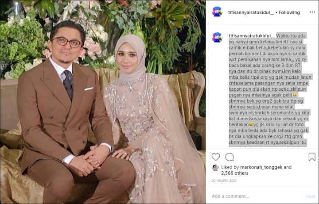This screenshot has height=204, width=319.
Task: Click the caption avatar beside the username
Action: pyautogui.click(x=217, y=37)
